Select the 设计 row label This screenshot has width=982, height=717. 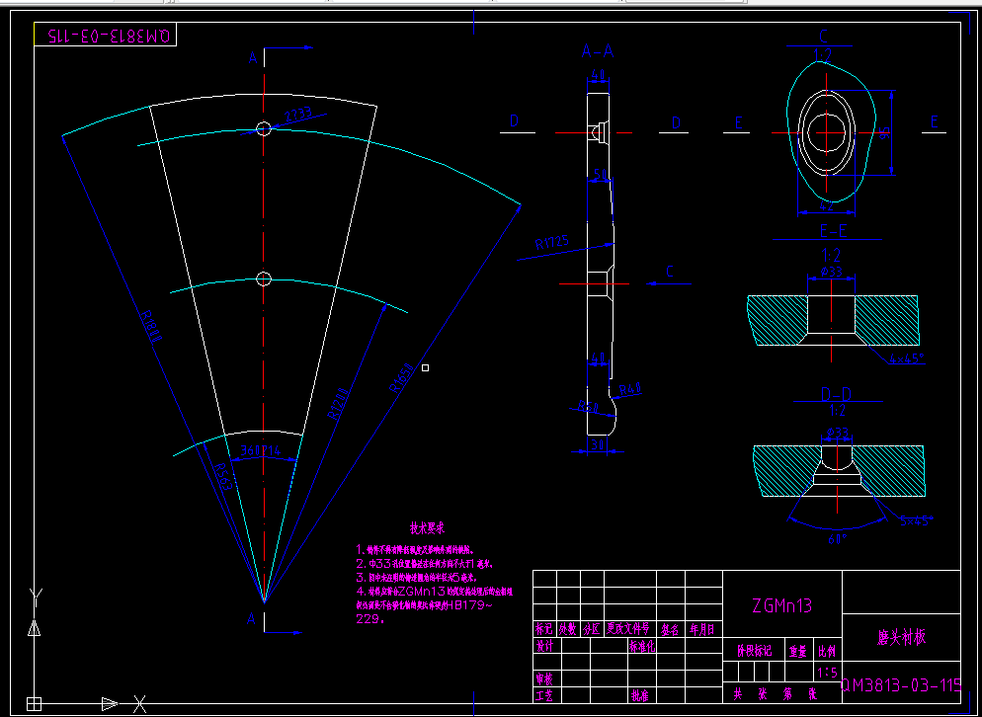point(544,646)
